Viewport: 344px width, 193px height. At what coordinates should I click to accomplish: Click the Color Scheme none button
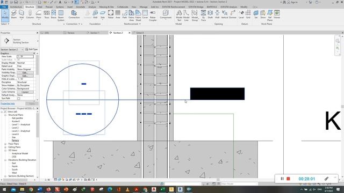[x=25, y=92]
